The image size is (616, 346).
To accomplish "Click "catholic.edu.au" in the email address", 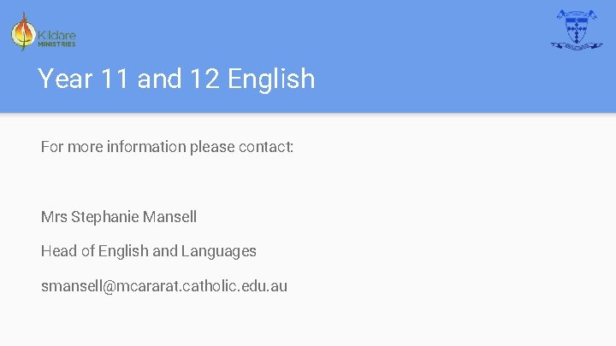I will pyautogui.click(x=237, y=286).
